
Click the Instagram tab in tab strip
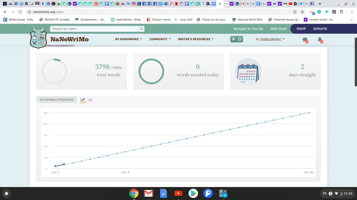click(x=134, y=4)
